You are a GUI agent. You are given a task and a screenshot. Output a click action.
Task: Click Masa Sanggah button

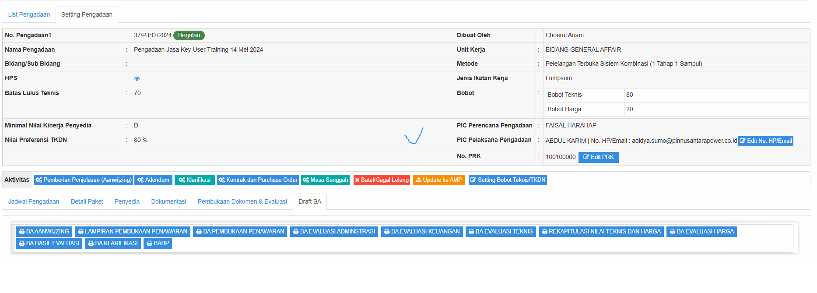click(325, 180)
